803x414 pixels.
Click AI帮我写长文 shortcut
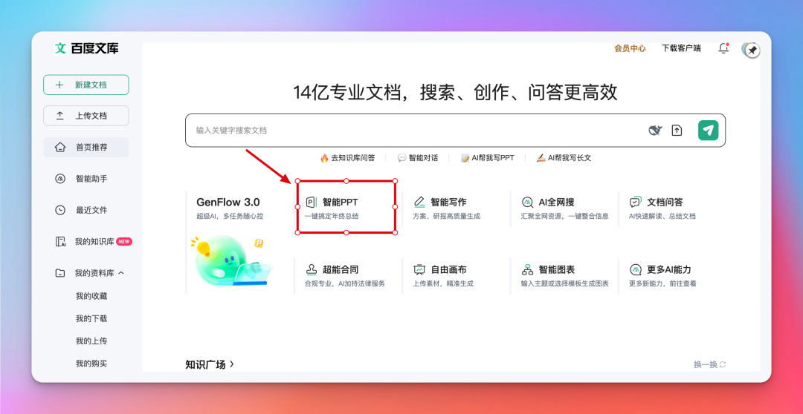pyautogui.click(x=564, y=158)
